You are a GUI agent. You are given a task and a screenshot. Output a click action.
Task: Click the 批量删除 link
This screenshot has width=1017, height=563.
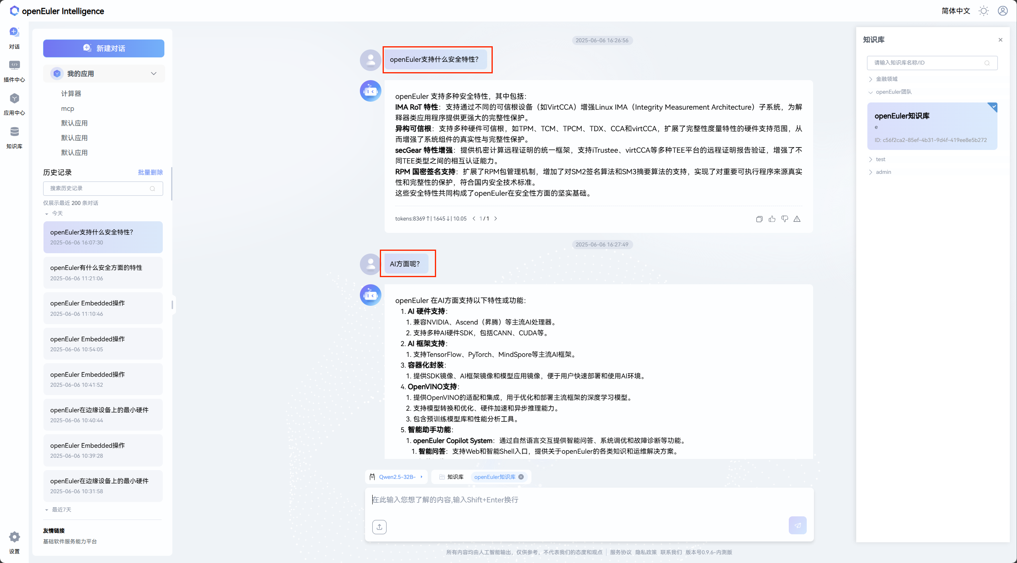tap(150, 172)
